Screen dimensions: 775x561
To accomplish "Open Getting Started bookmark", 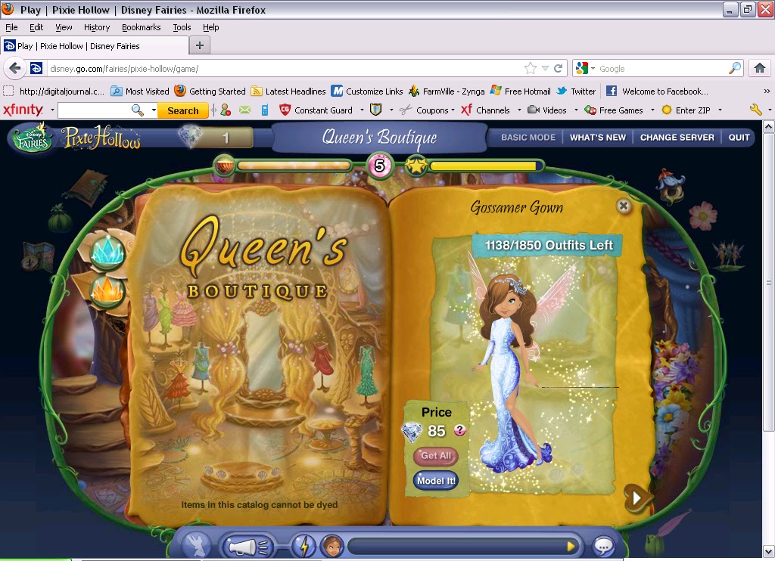I will coord(210,91).
